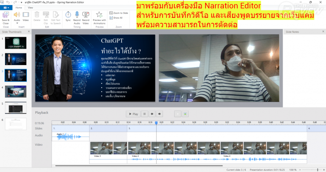Screen dimensions: 326x172
Task: Select slide 3 segment in Slides track
Action: click(x=217, y=128)
